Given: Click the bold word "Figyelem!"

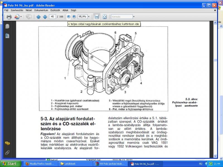Looking at the screenshot, I should tap(48, 134).
